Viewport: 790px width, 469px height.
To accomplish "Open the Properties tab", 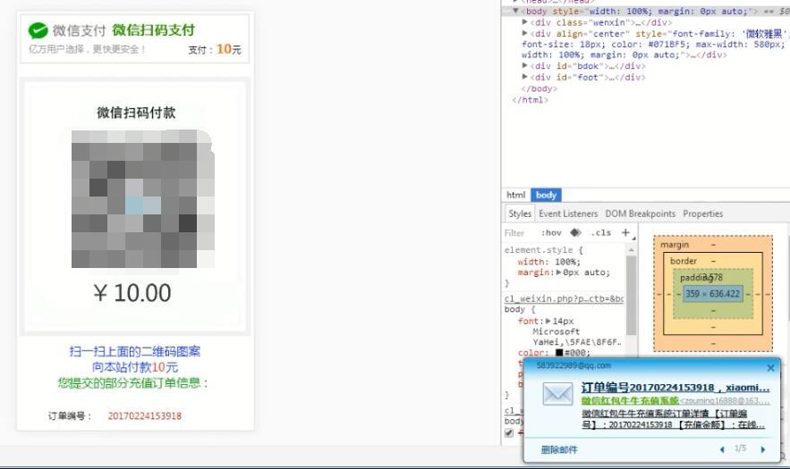I will (x=703, y=214).
